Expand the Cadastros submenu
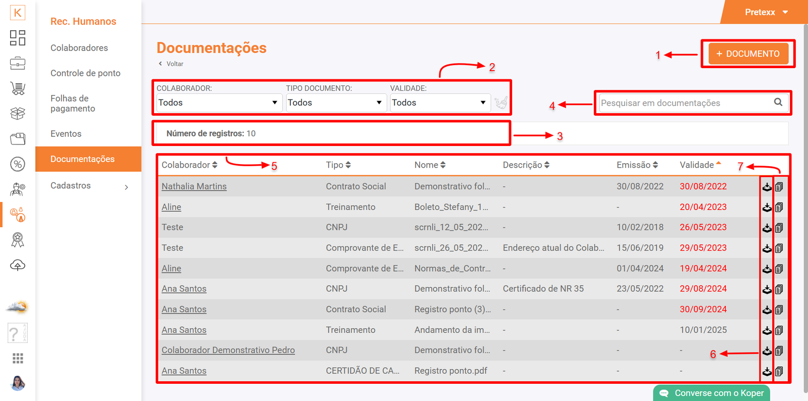808x401 pixels. point(88,186)
